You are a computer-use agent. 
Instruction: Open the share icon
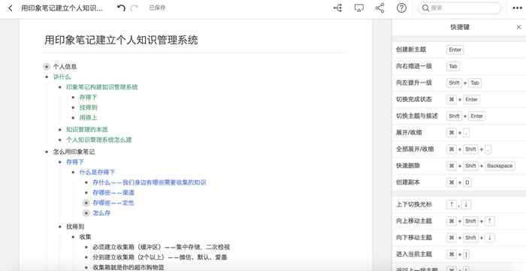379,8
